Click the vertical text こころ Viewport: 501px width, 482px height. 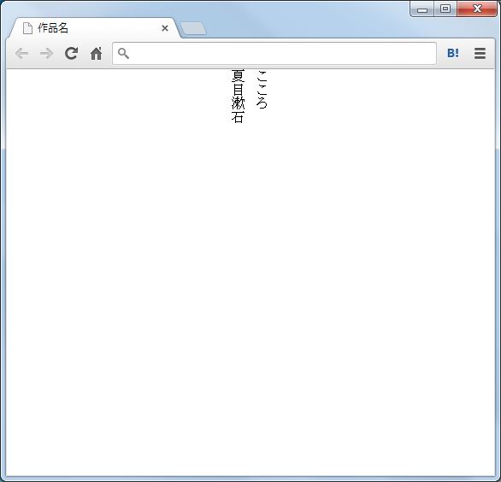point(262,89)
